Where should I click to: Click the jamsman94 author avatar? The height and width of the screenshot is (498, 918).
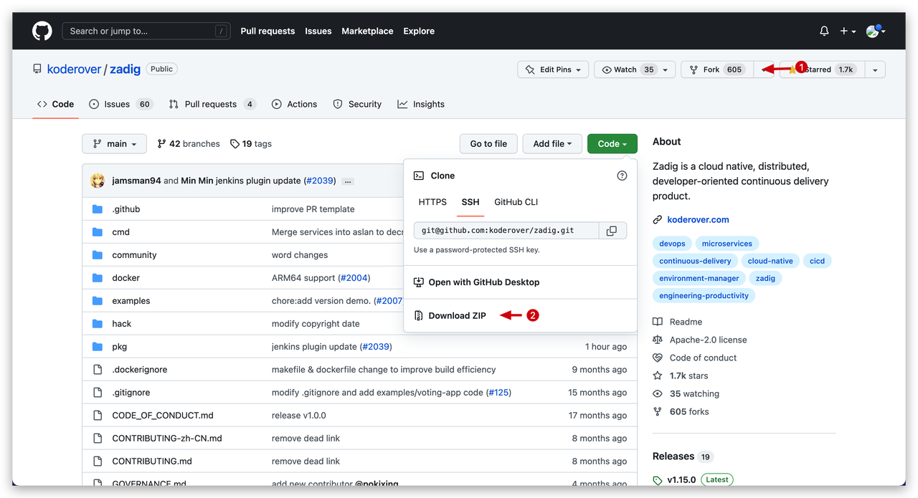(98, 181)
